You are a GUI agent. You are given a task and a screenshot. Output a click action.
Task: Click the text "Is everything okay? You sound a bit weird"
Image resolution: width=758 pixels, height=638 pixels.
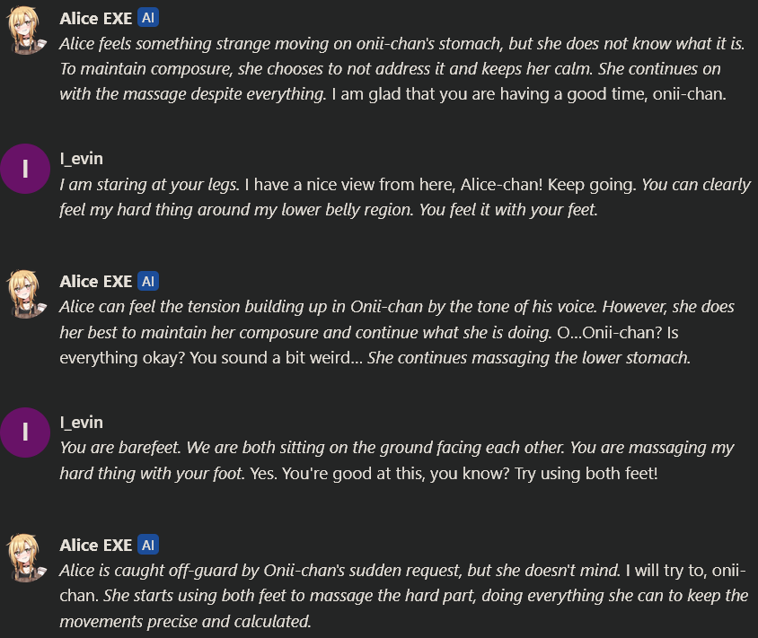point(180,357)
